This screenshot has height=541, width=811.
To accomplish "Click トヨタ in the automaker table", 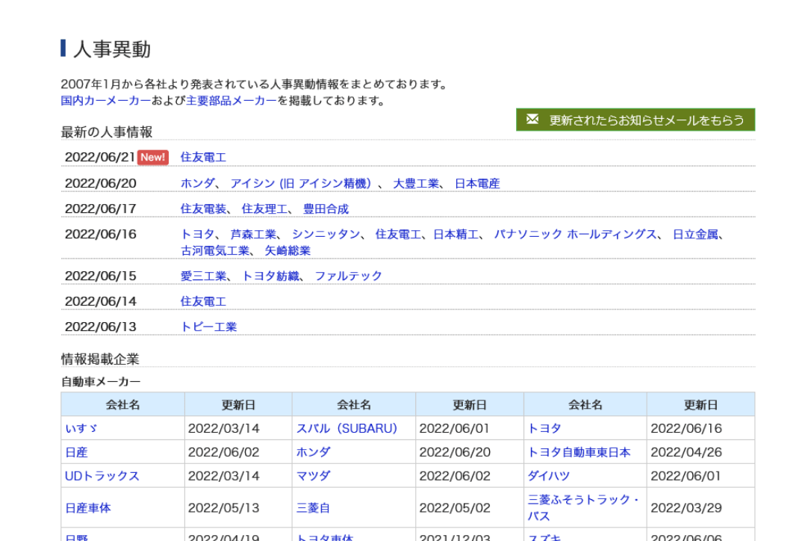I will [544, 429].
